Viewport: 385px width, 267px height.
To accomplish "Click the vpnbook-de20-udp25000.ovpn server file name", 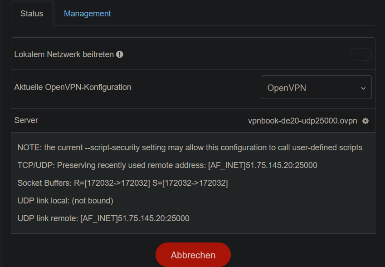I will point(302,121).
